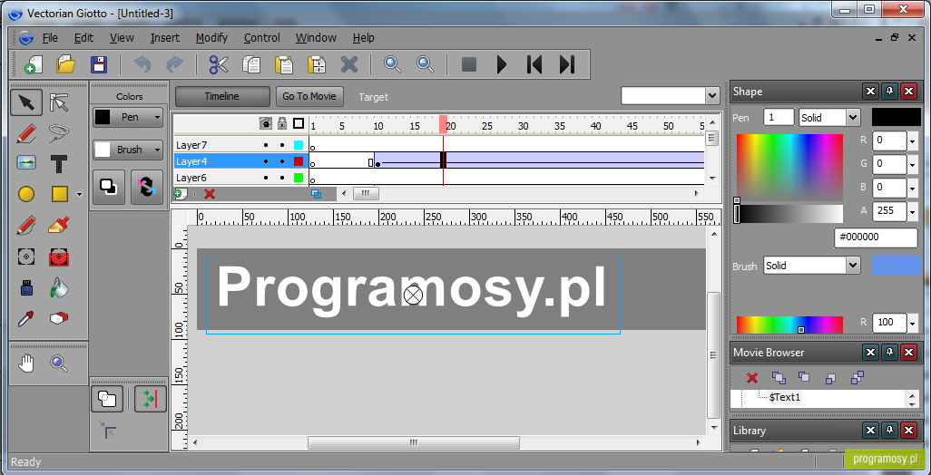931x475 pixels.
Task: Delete layer with the timeline red X
Action: [209, 194]
